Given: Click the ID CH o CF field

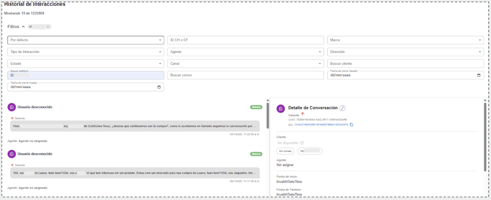Looking at the screenshot, I should click(245, 40).
